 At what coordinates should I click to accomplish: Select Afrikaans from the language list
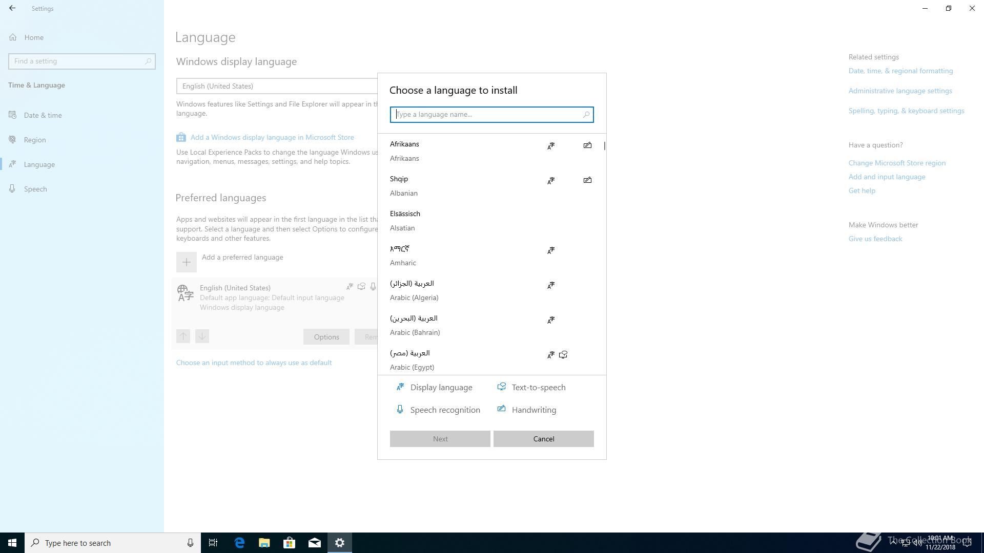(x=491, y=151)
